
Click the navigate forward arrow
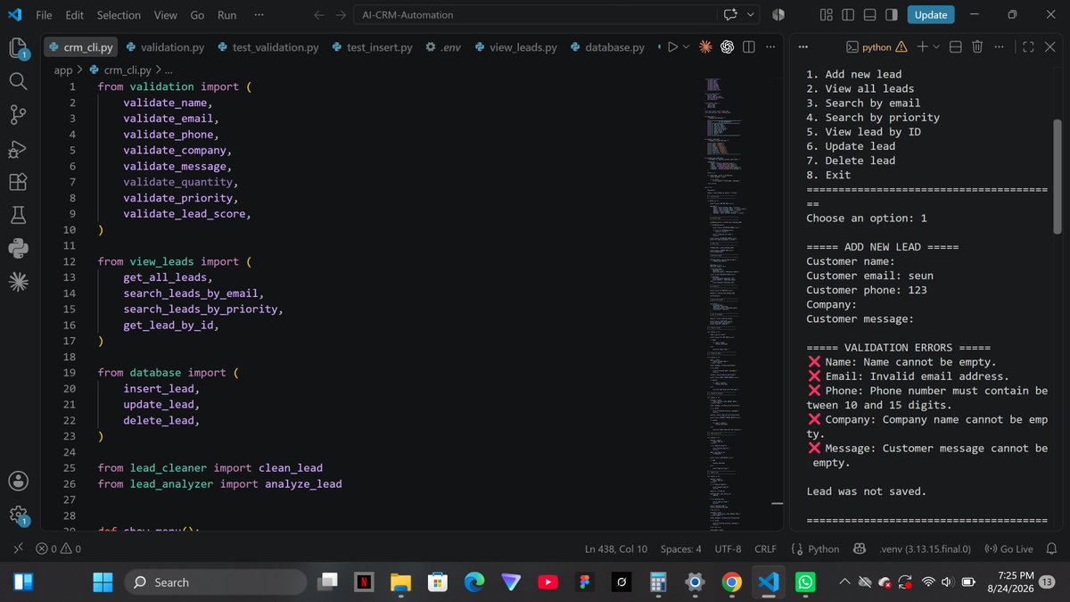(x=341, y=15)
